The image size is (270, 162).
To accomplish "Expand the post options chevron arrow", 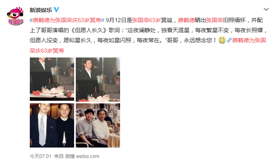I will pyautogui.click(x=266, y=9).
